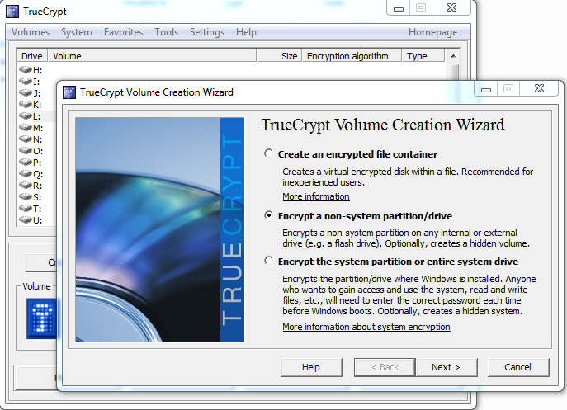This screenshot has height=410, width=567.
Task: Select drive U: icon in drive list
Action: coord(26,219)
